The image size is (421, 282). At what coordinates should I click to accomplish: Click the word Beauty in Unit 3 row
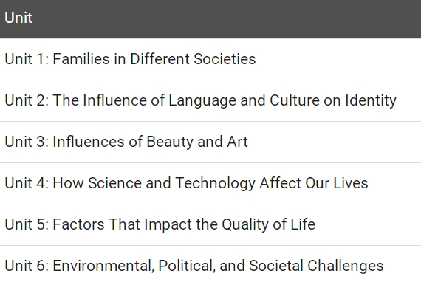tap(170, 142)
